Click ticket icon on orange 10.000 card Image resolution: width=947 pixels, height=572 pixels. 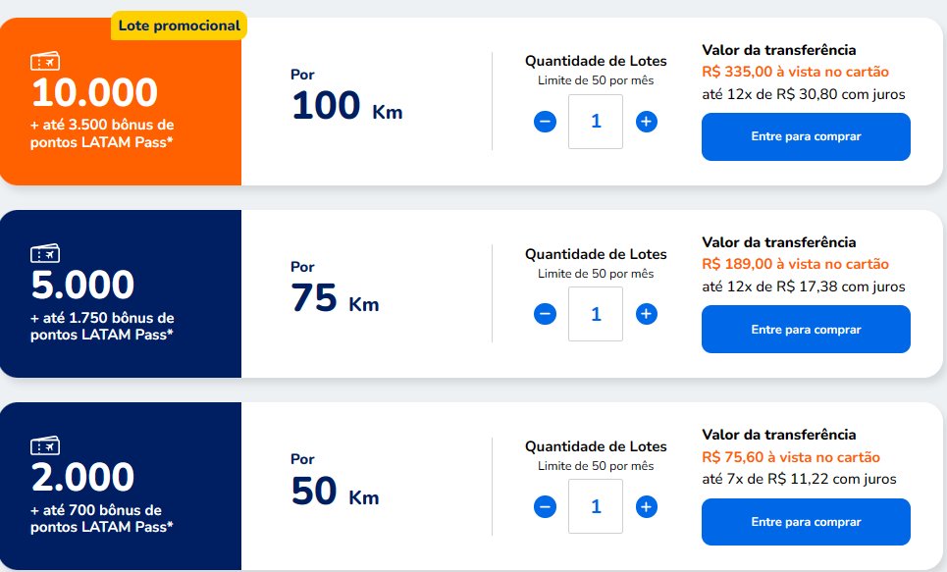click(45, 61)
